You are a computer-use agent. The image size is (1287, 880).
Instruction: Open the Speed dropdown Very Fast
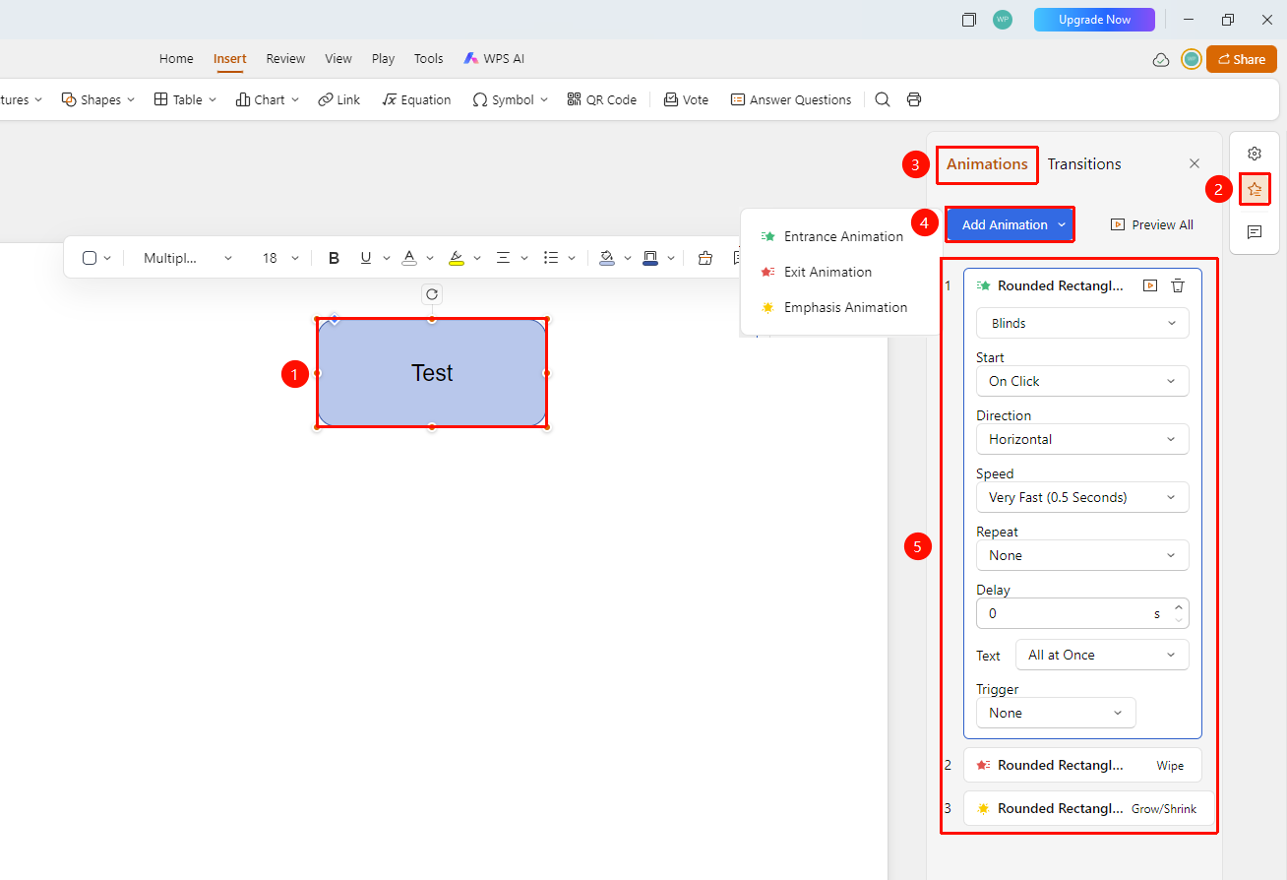tap(1082, 497)
